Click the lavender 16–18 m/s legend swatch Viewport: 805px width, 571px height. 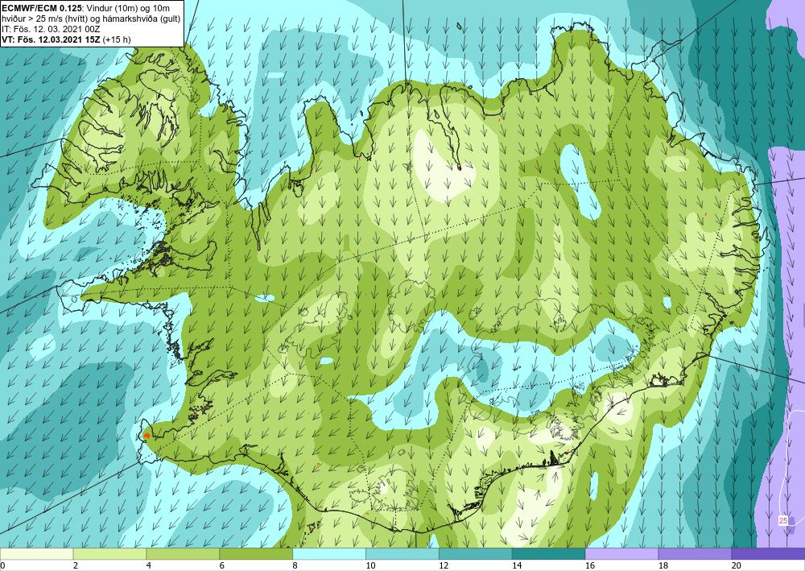(x=621, y=554)
